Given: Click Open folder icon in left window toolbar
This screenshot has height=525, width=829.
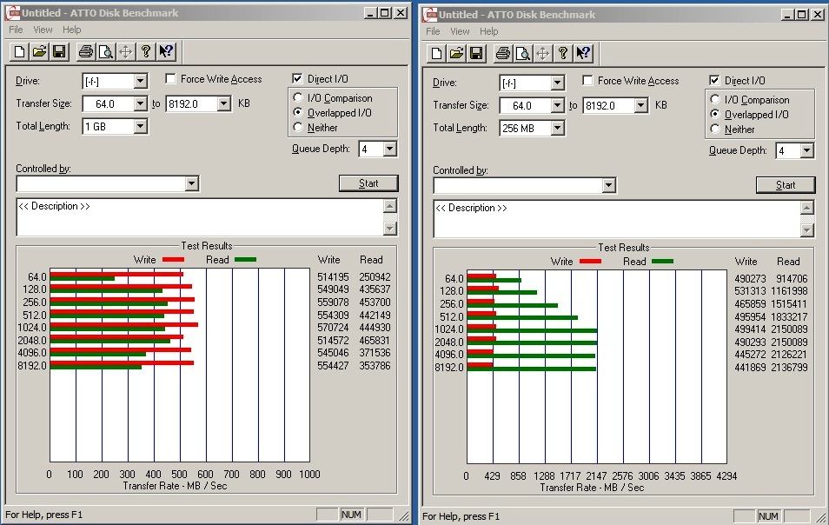Looking at the screenshot, I should (x=40, y=51).
